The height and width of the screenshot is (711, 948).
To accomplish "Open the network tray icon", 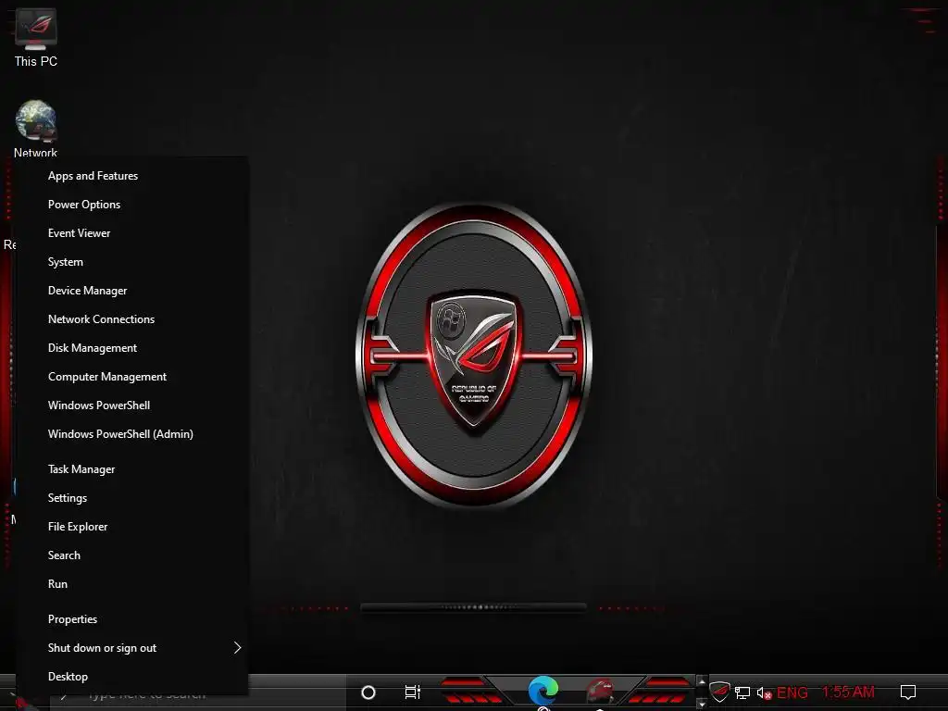I will pyautogui.click(x=742, y=692).
